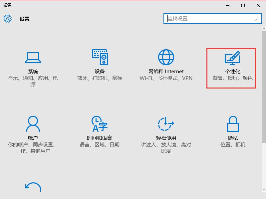Click the search magnifier icon
Viewport: 266px width, 199px height.
[x=257, y=19]
